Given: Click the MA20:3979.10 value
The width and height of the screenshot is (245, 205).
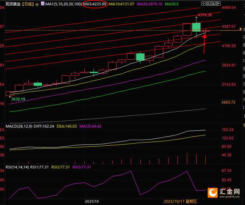Looking at the screenshot, I should tap(149, 4).
